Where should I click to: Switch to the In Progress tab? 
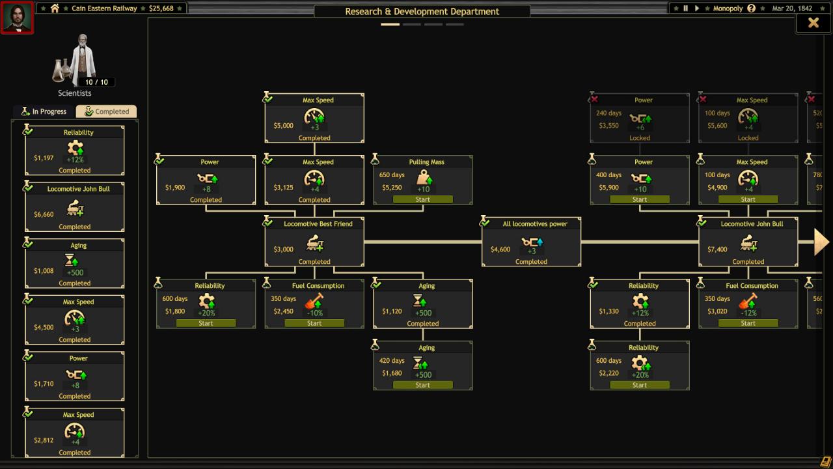click(x=43, y=111)
